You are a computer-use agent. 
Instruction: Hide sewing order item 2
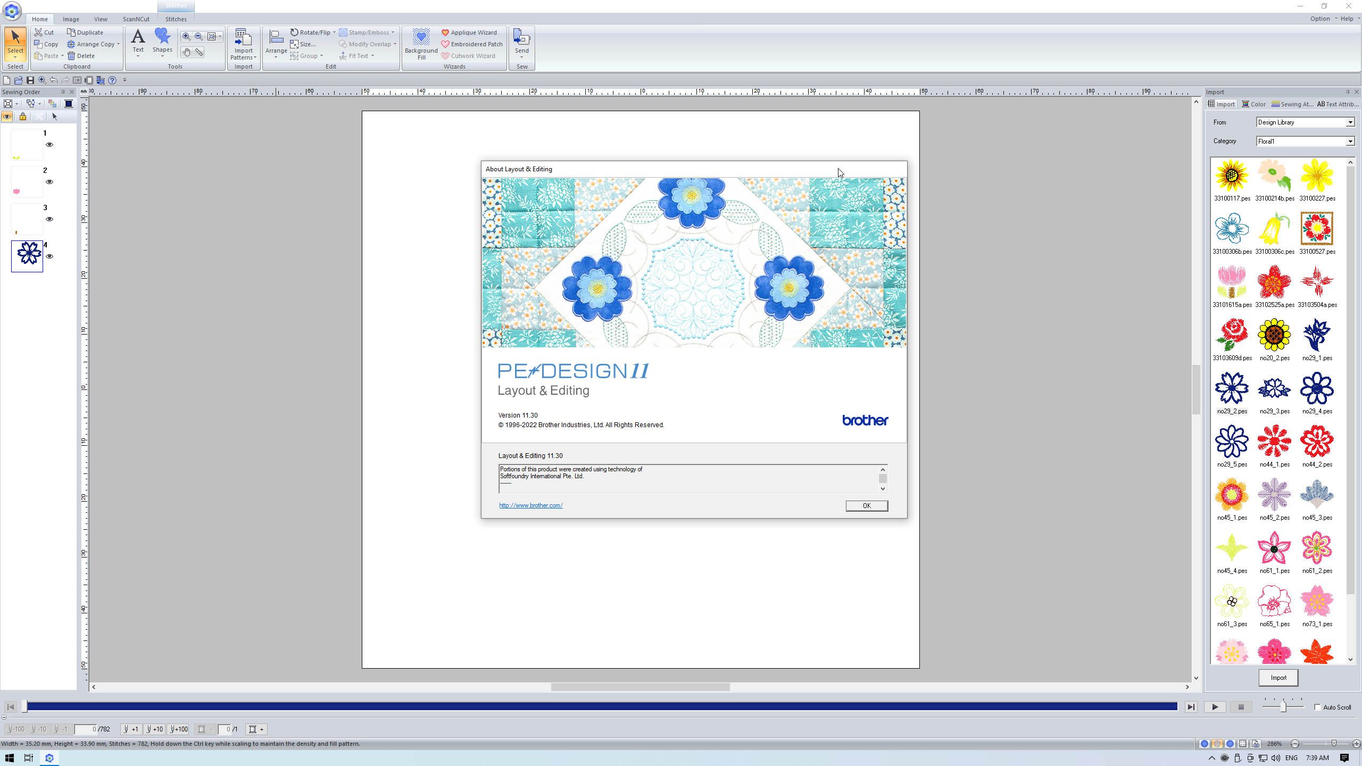pyautogui.click(x=49, y=182)
